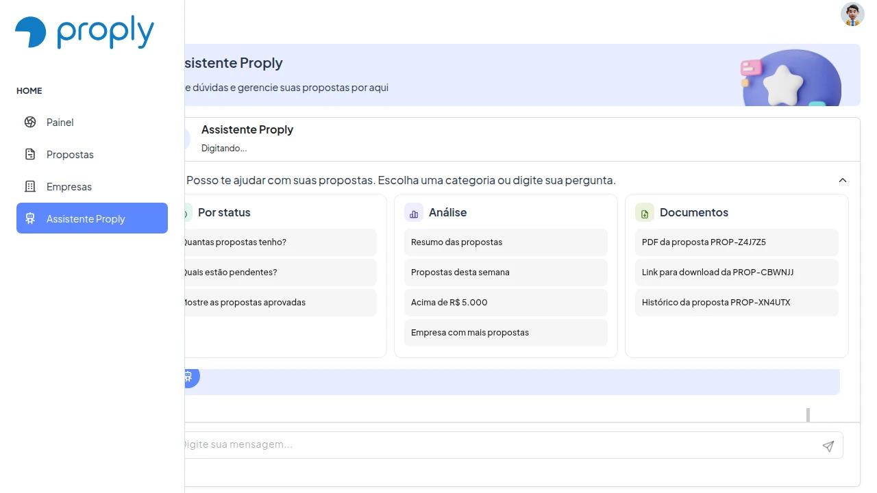Image resolution: width=877 pixels, height=493 pixels.
Task: Navigate to Empresas in the sidebar
Action: [x=92, y=186]
